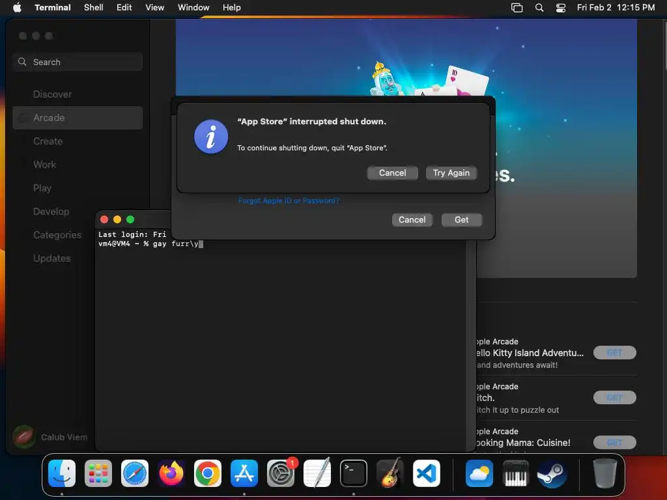667x500 pixels.
Task: Open App Store from the Dock
Action: coord(244,473)
